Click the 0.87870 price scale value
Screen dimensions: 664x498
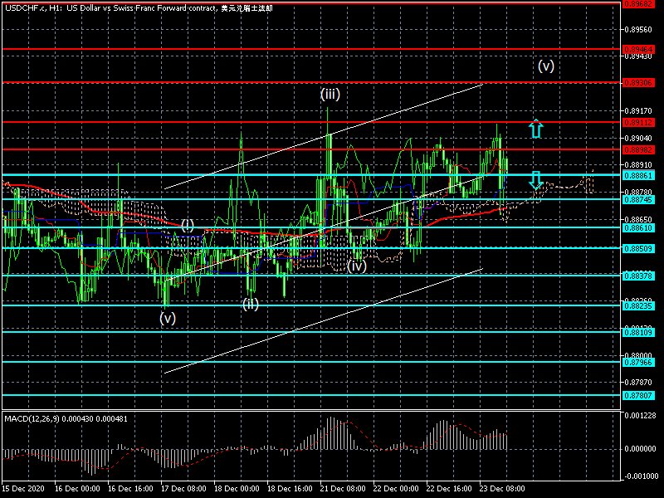click(638, 382)
